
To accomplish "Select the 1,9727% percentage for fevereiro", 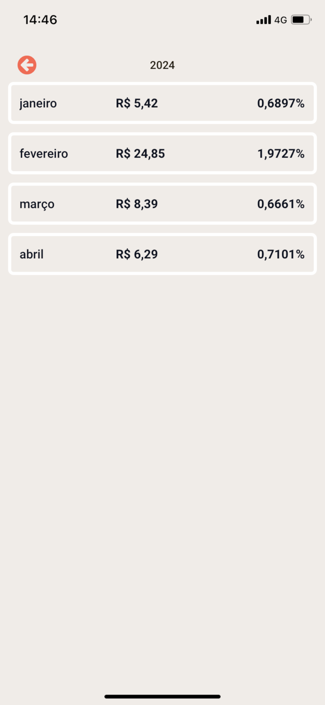I will coord(281,154).
